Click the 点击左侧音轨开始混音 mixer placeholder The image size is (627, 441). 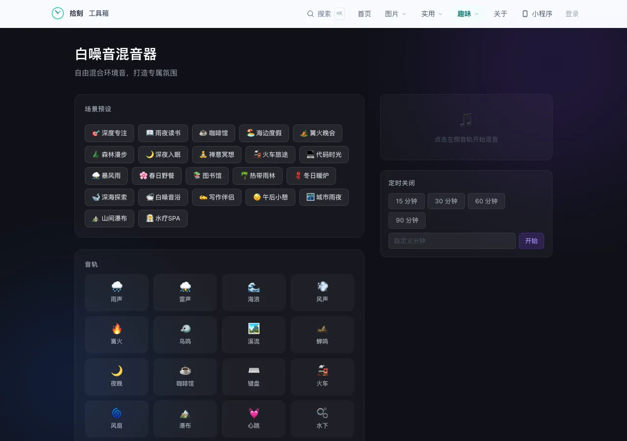click(466, 127)
